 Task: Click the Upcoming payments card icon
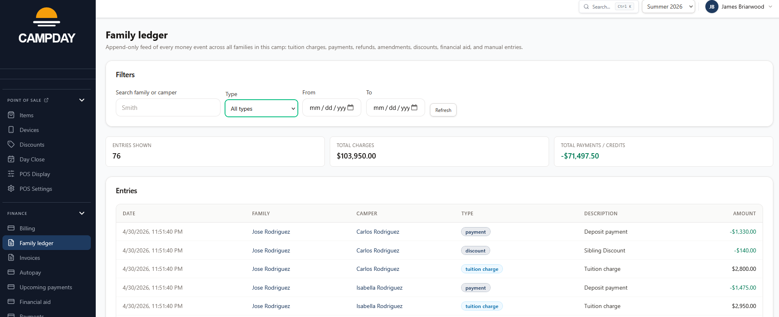[11, 287]
